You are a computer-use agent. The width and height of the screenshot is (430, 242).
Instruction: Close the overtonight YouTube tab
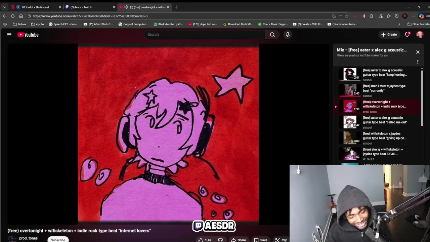tap(168, 7)
